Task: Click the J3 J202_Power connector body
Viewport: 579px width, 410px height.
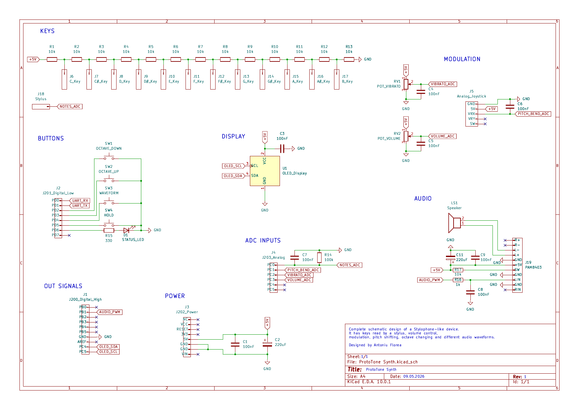Action: tap(187, 337)
